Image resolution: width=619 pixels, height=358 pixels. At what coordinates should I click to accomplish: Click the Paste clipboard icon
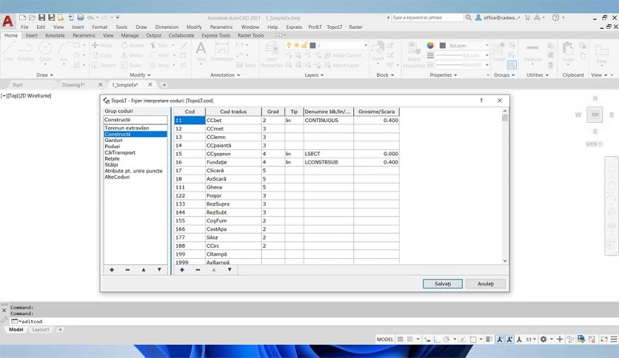(x=568, y=52)
